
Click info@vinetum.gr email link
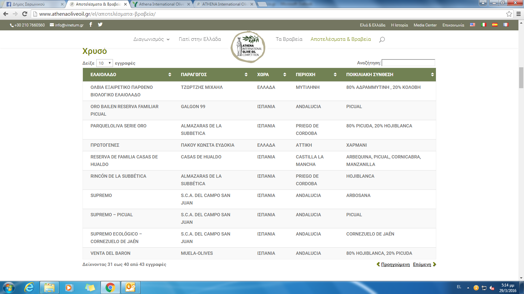pos(69,25)
